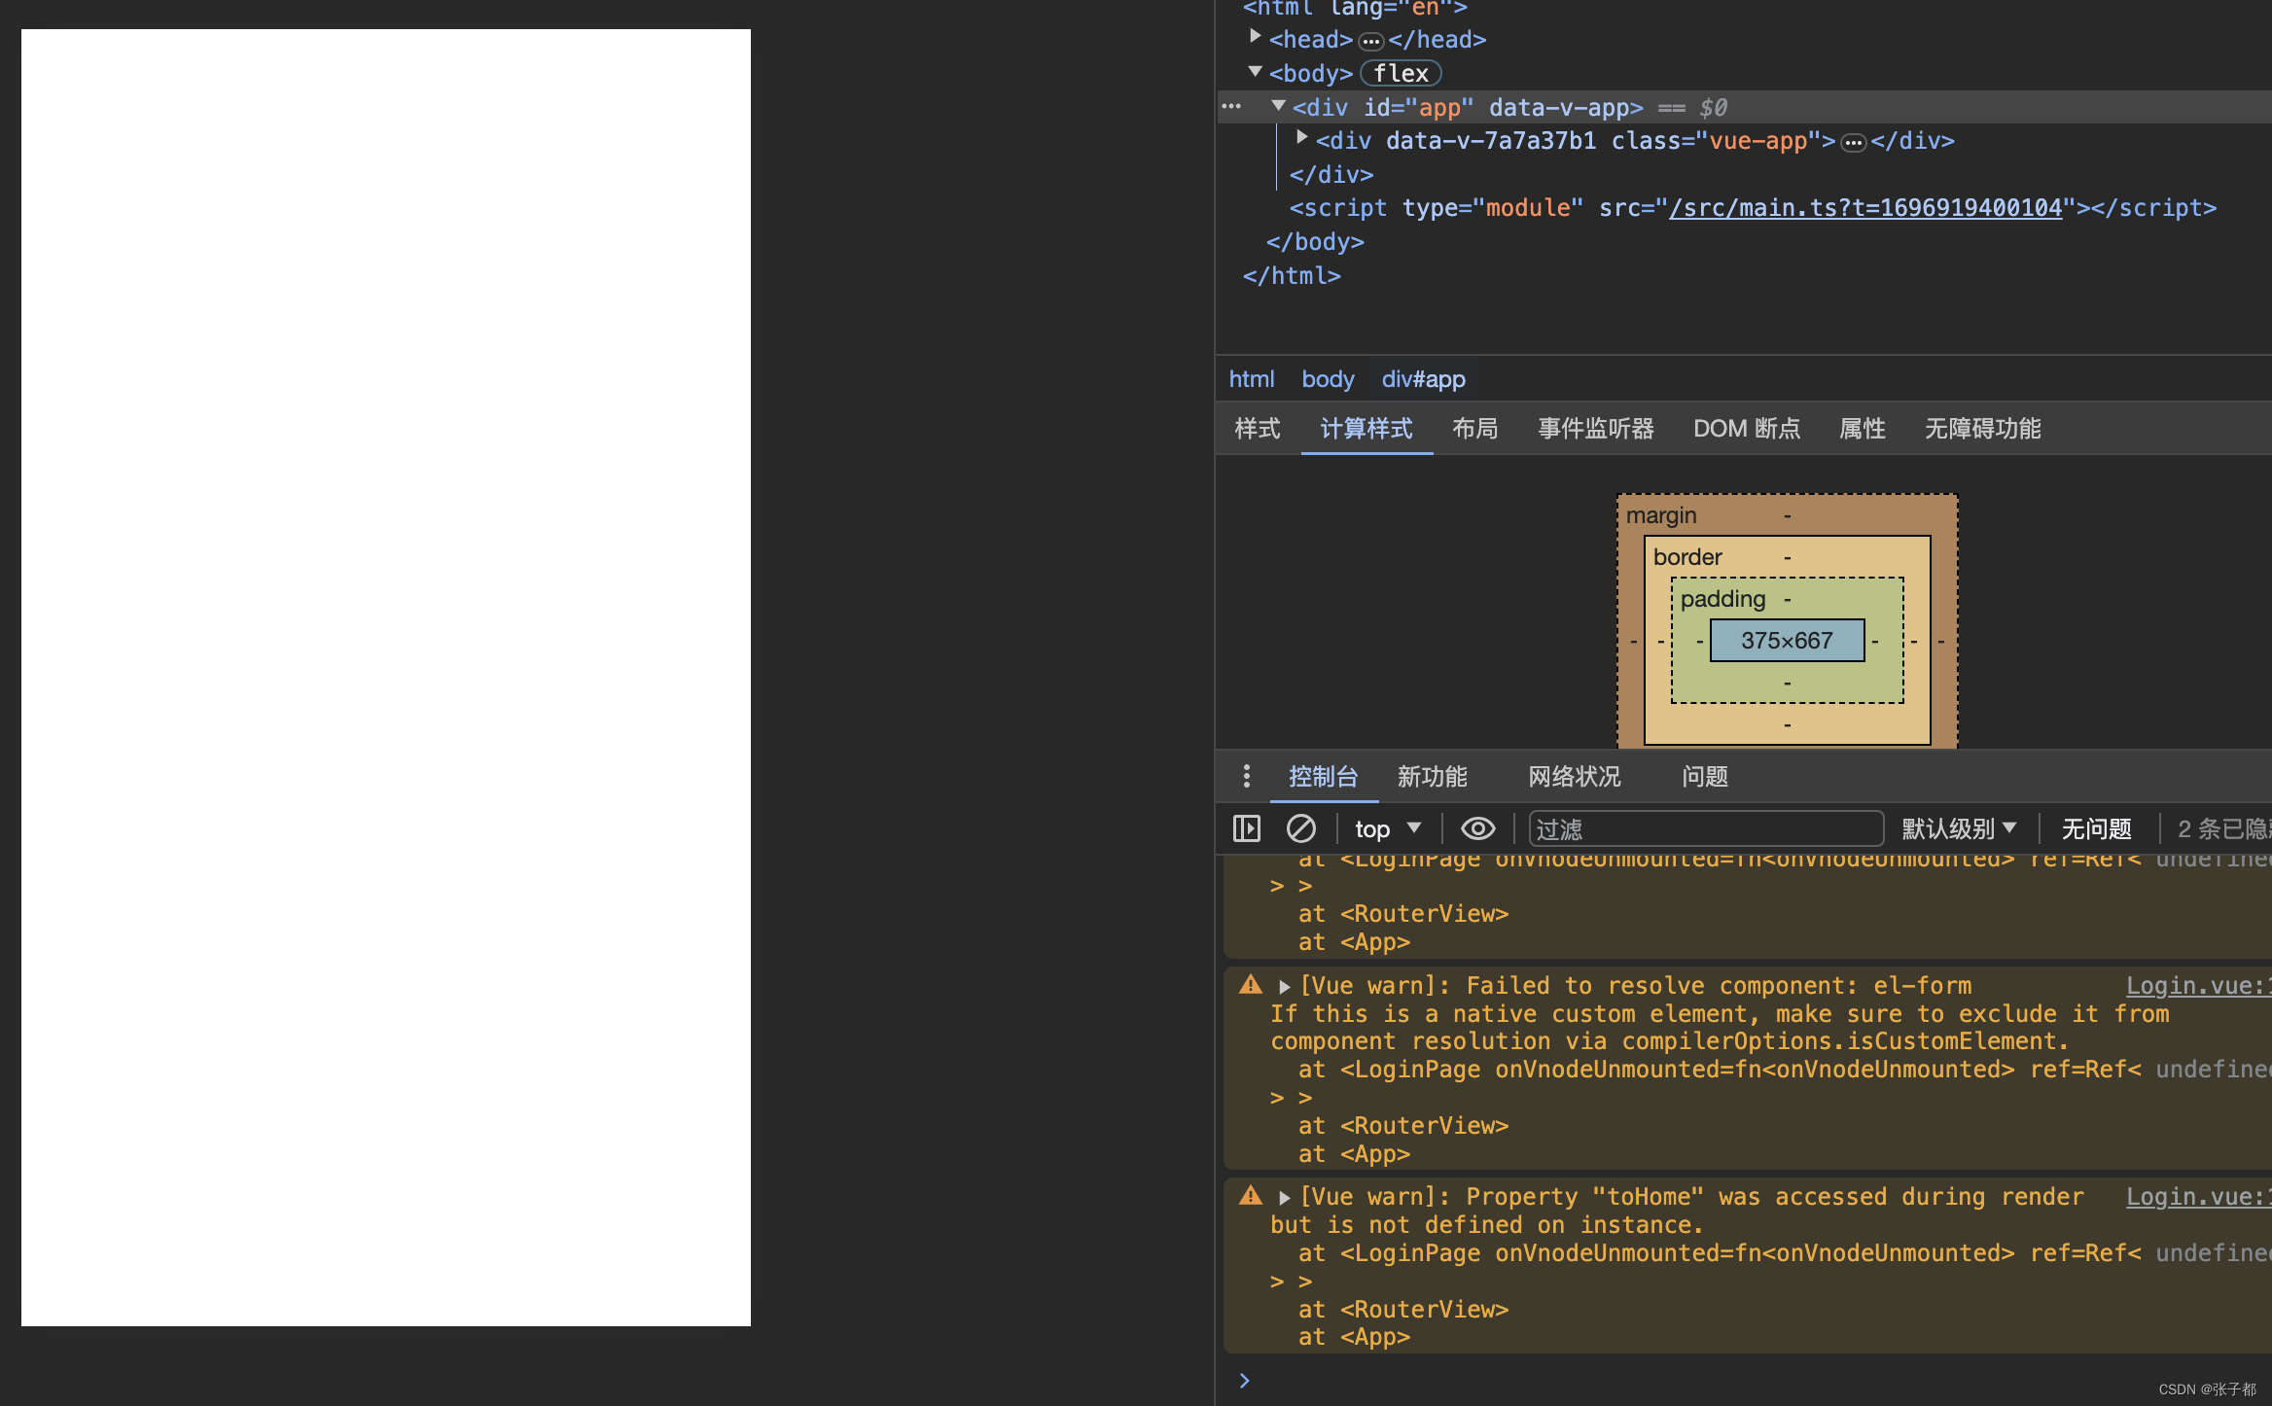Open the 无障碍功能 tab
2272x1406 pixels.
tap(1982, 429)
